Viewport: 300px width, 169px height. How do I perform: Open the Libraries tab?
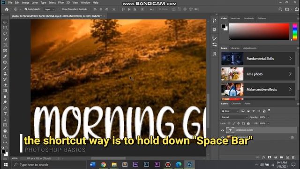tap(235, 48)
